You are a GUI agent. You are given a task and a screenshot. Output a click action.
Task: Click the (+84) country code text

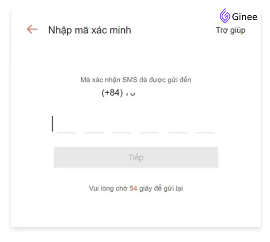112,93
